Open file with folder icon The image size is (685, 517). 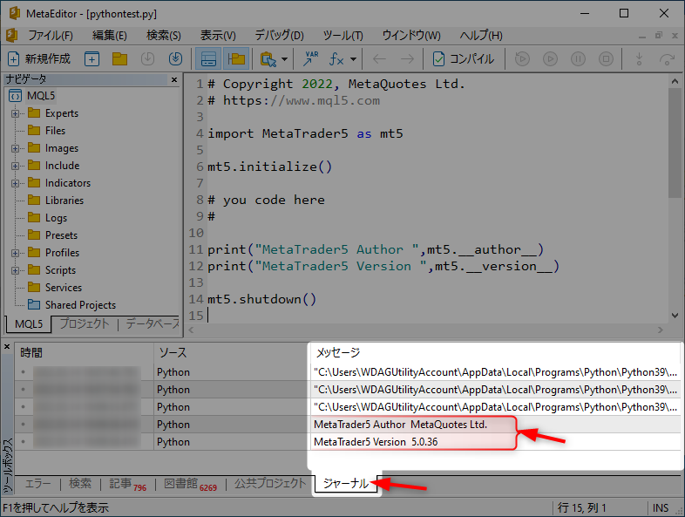tap(119, 58)
